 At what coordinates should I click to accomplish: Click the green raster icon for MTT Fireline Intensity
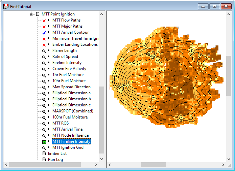(x=44, y=142)
